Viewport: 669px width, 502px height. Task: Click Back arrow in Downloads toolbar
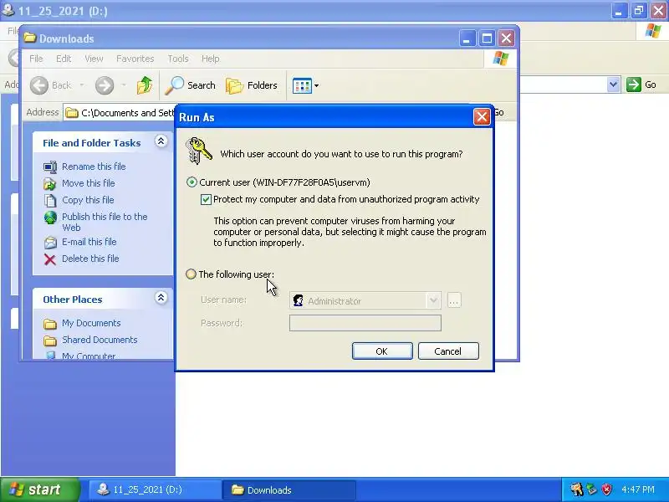39,85
